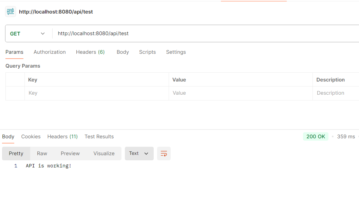Open the GET method dropdown
The image size is (359, 210).
click(x=27, y=33)
